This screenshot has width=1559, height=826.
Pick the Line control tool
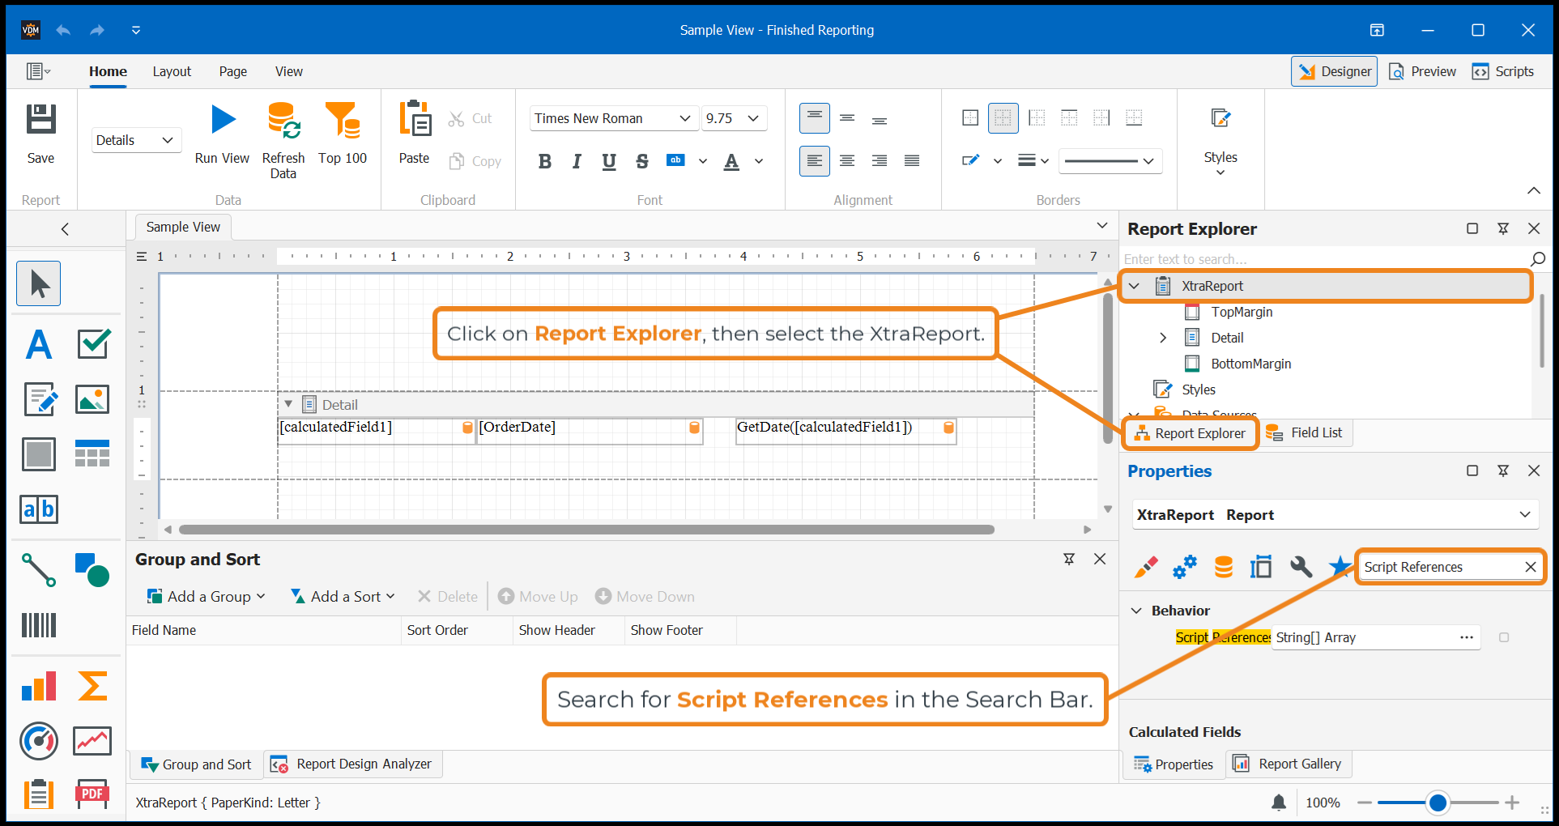pyautogui.click(x=39, y=570)
